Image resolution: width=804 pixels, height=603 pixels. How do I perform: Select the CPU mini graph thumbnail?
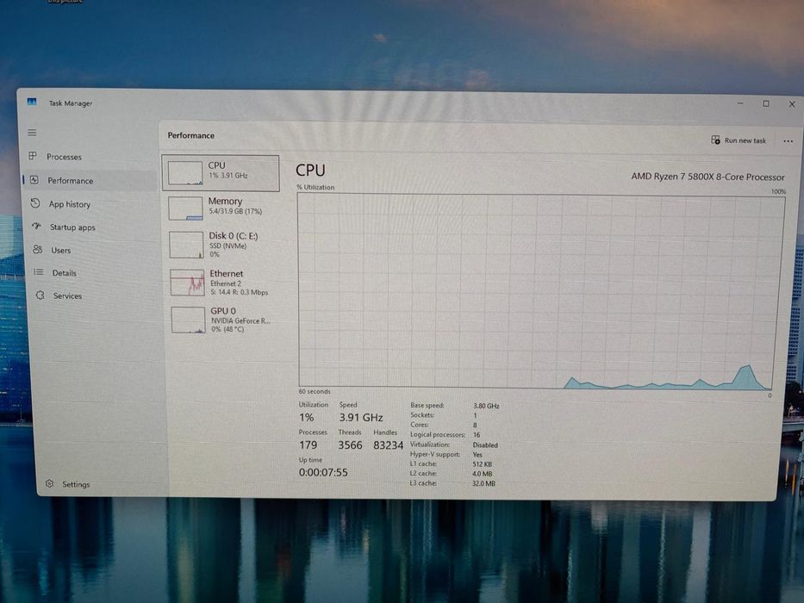point(185,173)
